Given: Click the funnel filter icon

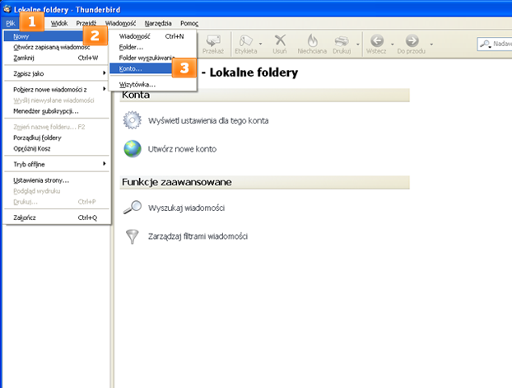Looking at the screenshot, I should click(x=133, y=236).
